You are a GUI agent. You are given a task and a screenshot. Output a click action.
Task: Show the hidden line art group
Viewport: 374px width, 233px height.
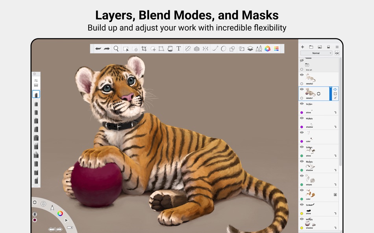click(302, 60)
